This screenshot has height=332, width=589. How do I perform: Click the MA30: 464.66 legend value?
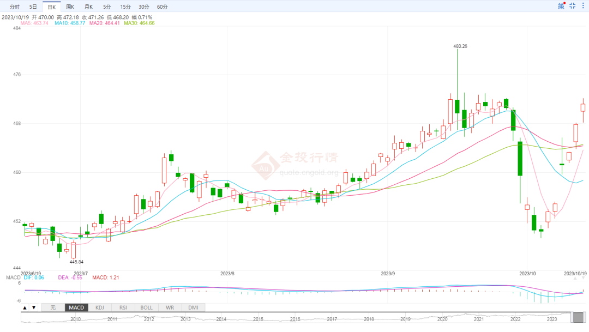tap(139, 23)
